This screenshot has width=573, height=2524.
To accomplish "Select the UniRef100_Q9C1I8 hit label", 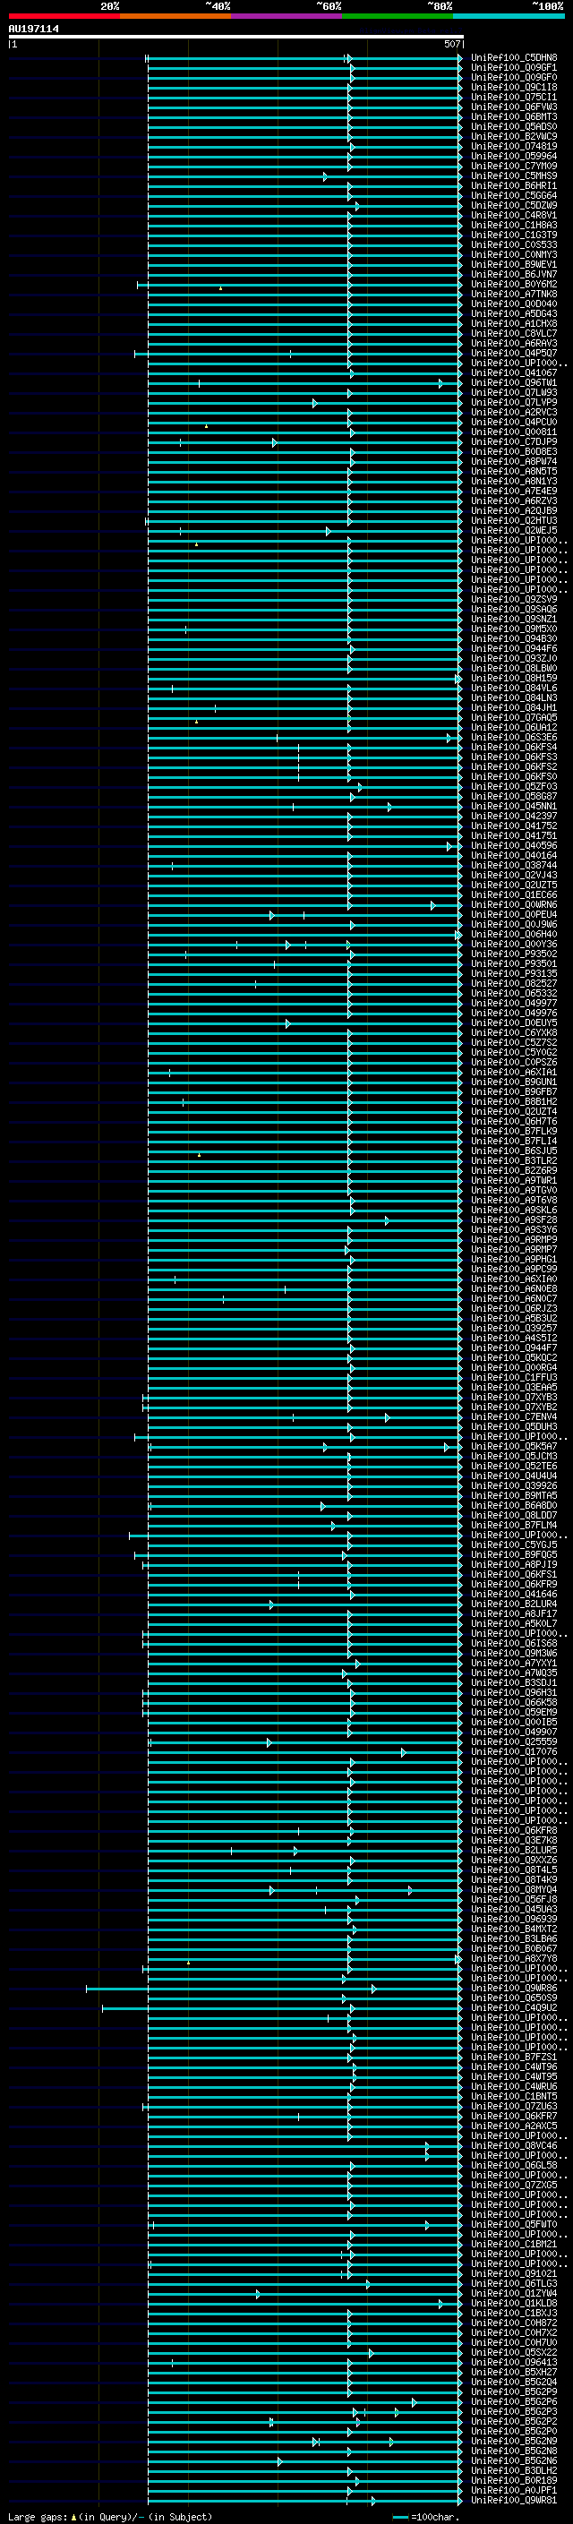I will [513, 87].
